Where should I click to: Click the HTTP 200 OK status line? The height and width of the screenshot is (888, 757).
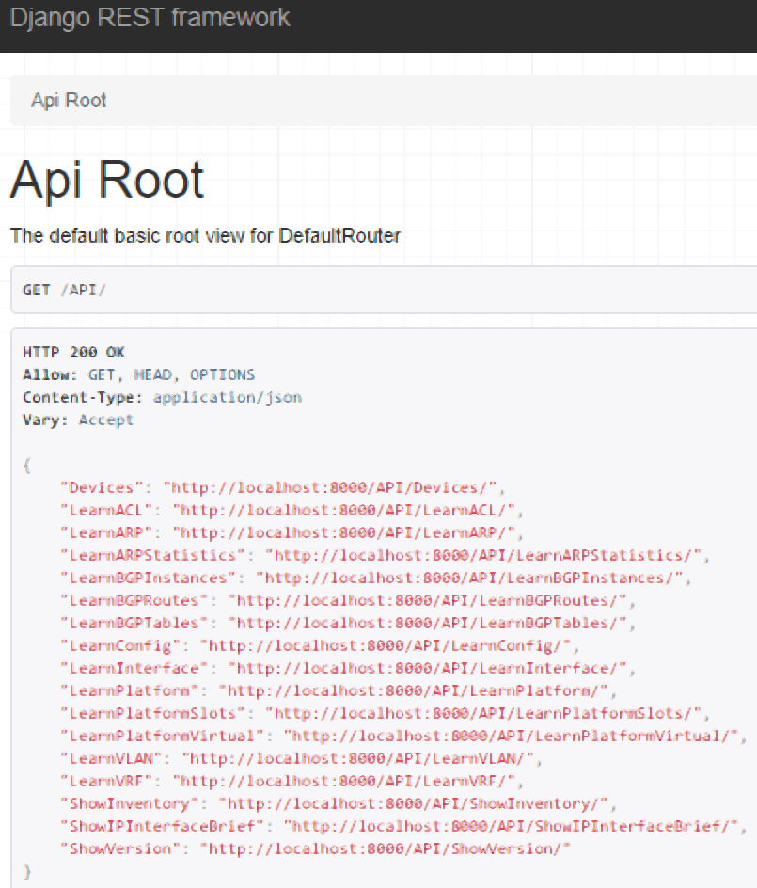(73, 352)
